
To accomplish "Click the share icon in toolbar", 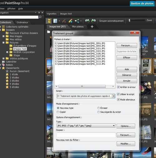I will point(77,21).
